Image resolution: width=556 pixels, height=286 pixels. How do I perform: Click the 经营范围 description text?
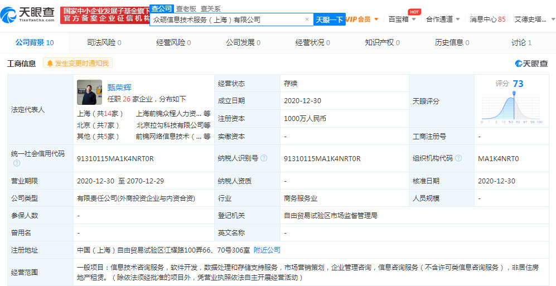308,272
